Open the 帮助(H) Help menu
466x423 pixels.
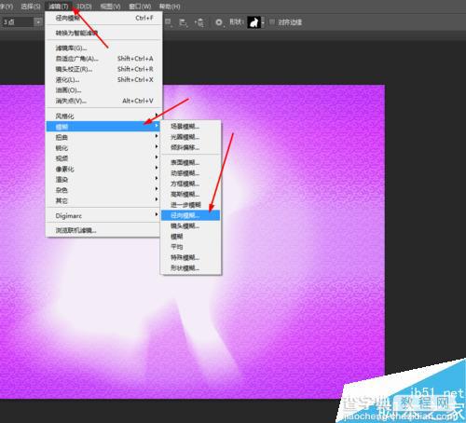170,7
